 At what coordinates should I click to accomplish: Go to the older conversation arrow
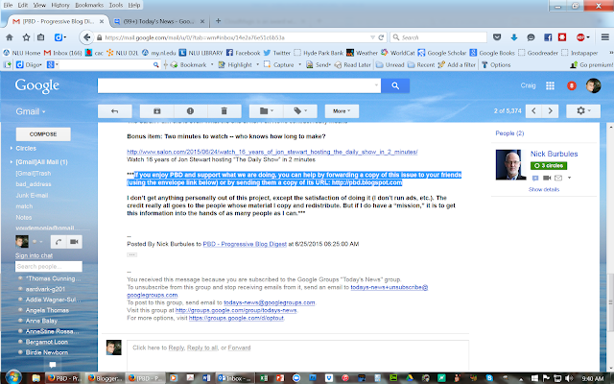(550, 111)
